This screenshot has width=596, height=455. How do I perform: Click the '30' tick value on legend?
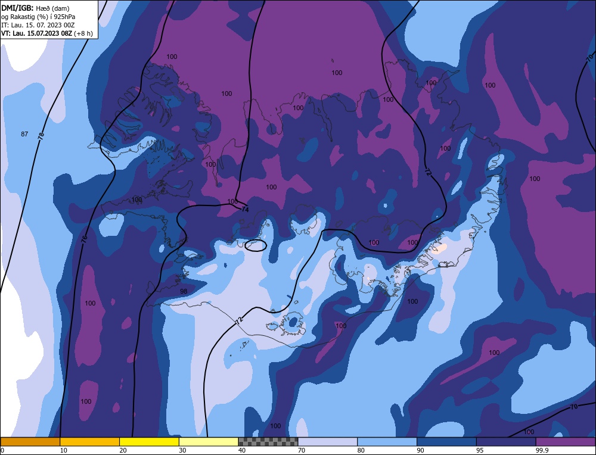[182, 450]
